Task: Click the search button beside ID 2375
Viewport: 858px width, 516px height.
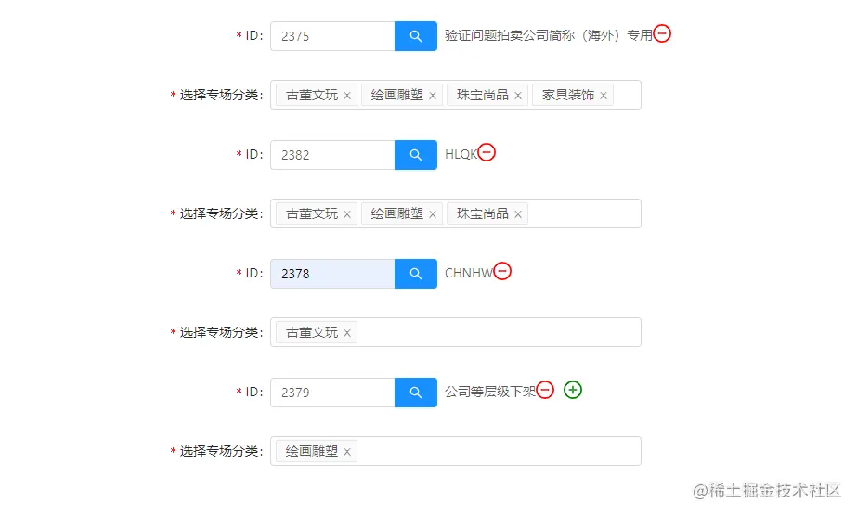Action: click(415, 36)
